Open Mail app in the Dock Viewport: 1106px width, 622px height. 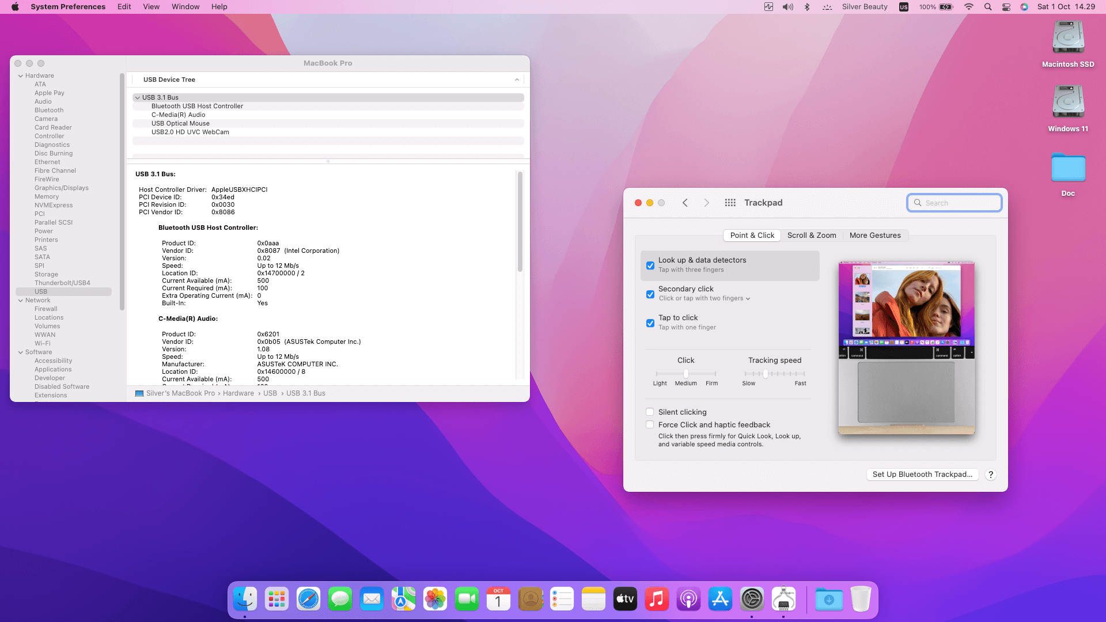click(372, 600)
